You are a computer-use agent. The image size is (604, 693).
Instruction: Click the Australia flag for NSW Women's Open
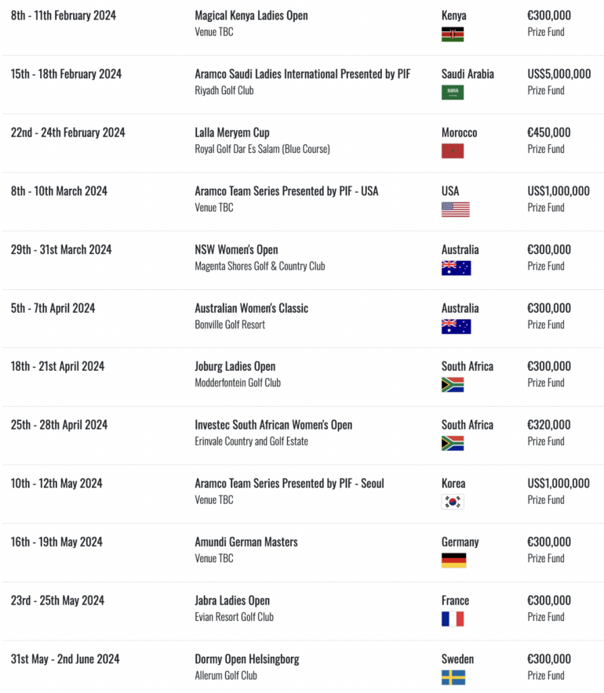pyautogui.click(x=456, y=268)
